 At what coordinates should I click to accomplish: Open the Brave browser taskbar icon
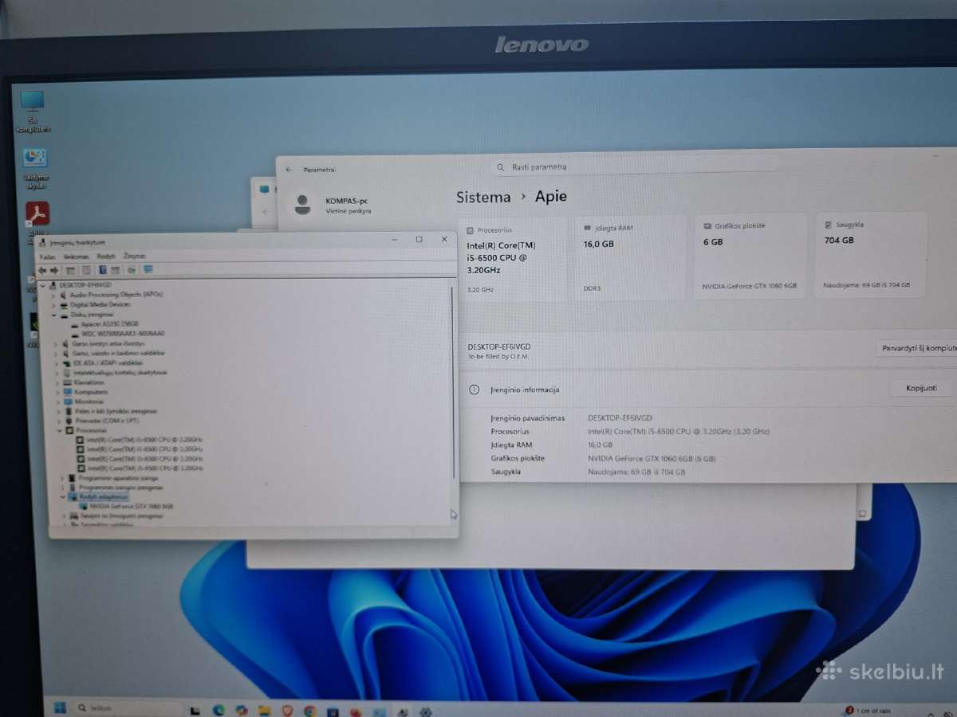[x=287, y=710]
